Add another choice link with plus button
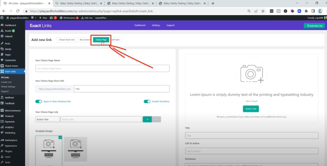327x166 pixels. point(147,119)
